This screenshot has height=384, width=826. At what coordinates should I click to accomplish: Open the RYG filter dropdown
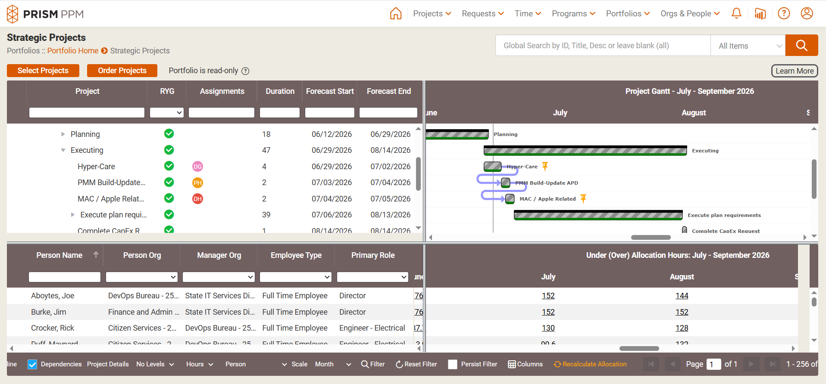[167, 113]
